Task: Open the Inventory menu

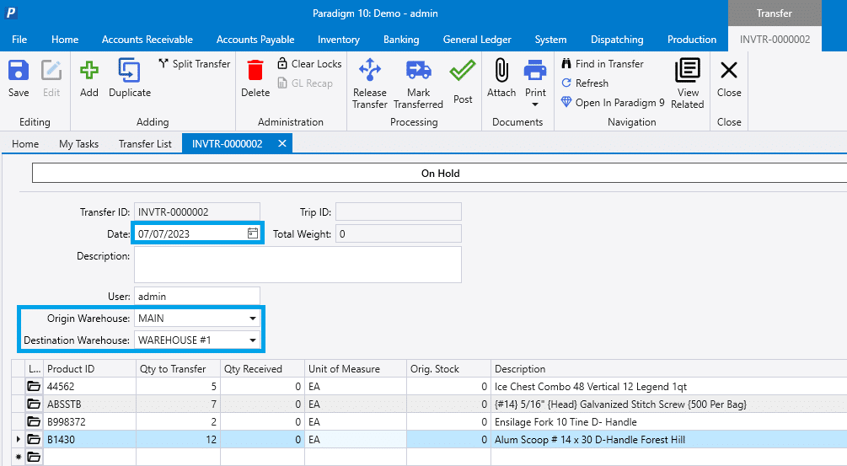Action: point(339,40)
